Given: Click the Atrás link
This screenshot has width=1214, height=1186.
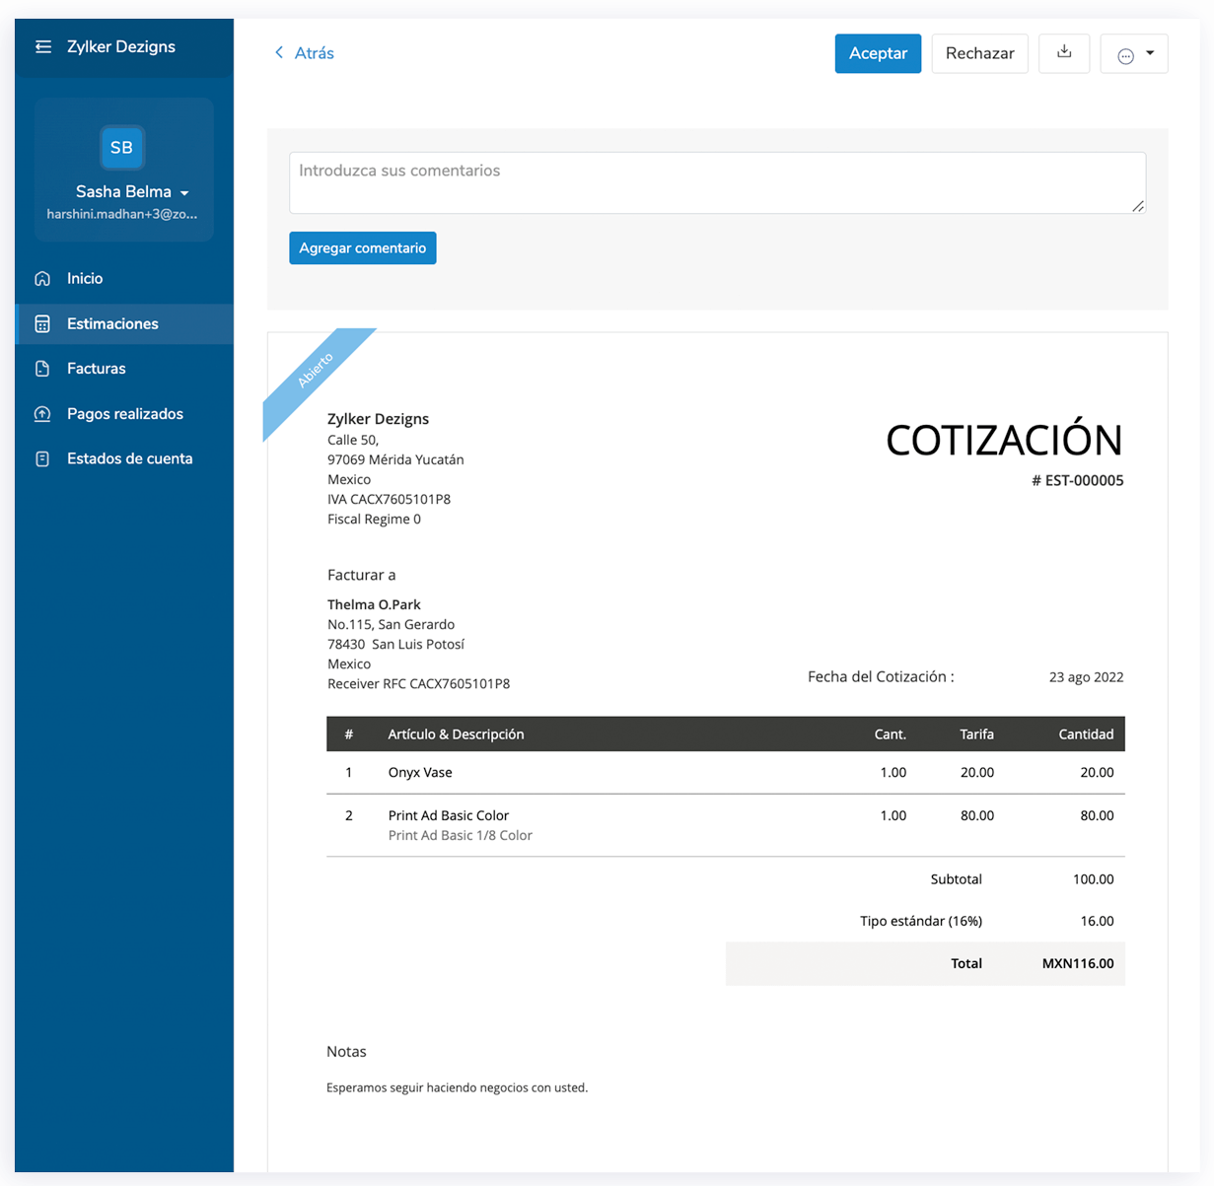Looking at the screenshot, I should pyautogui.click(x=313, y=53).
